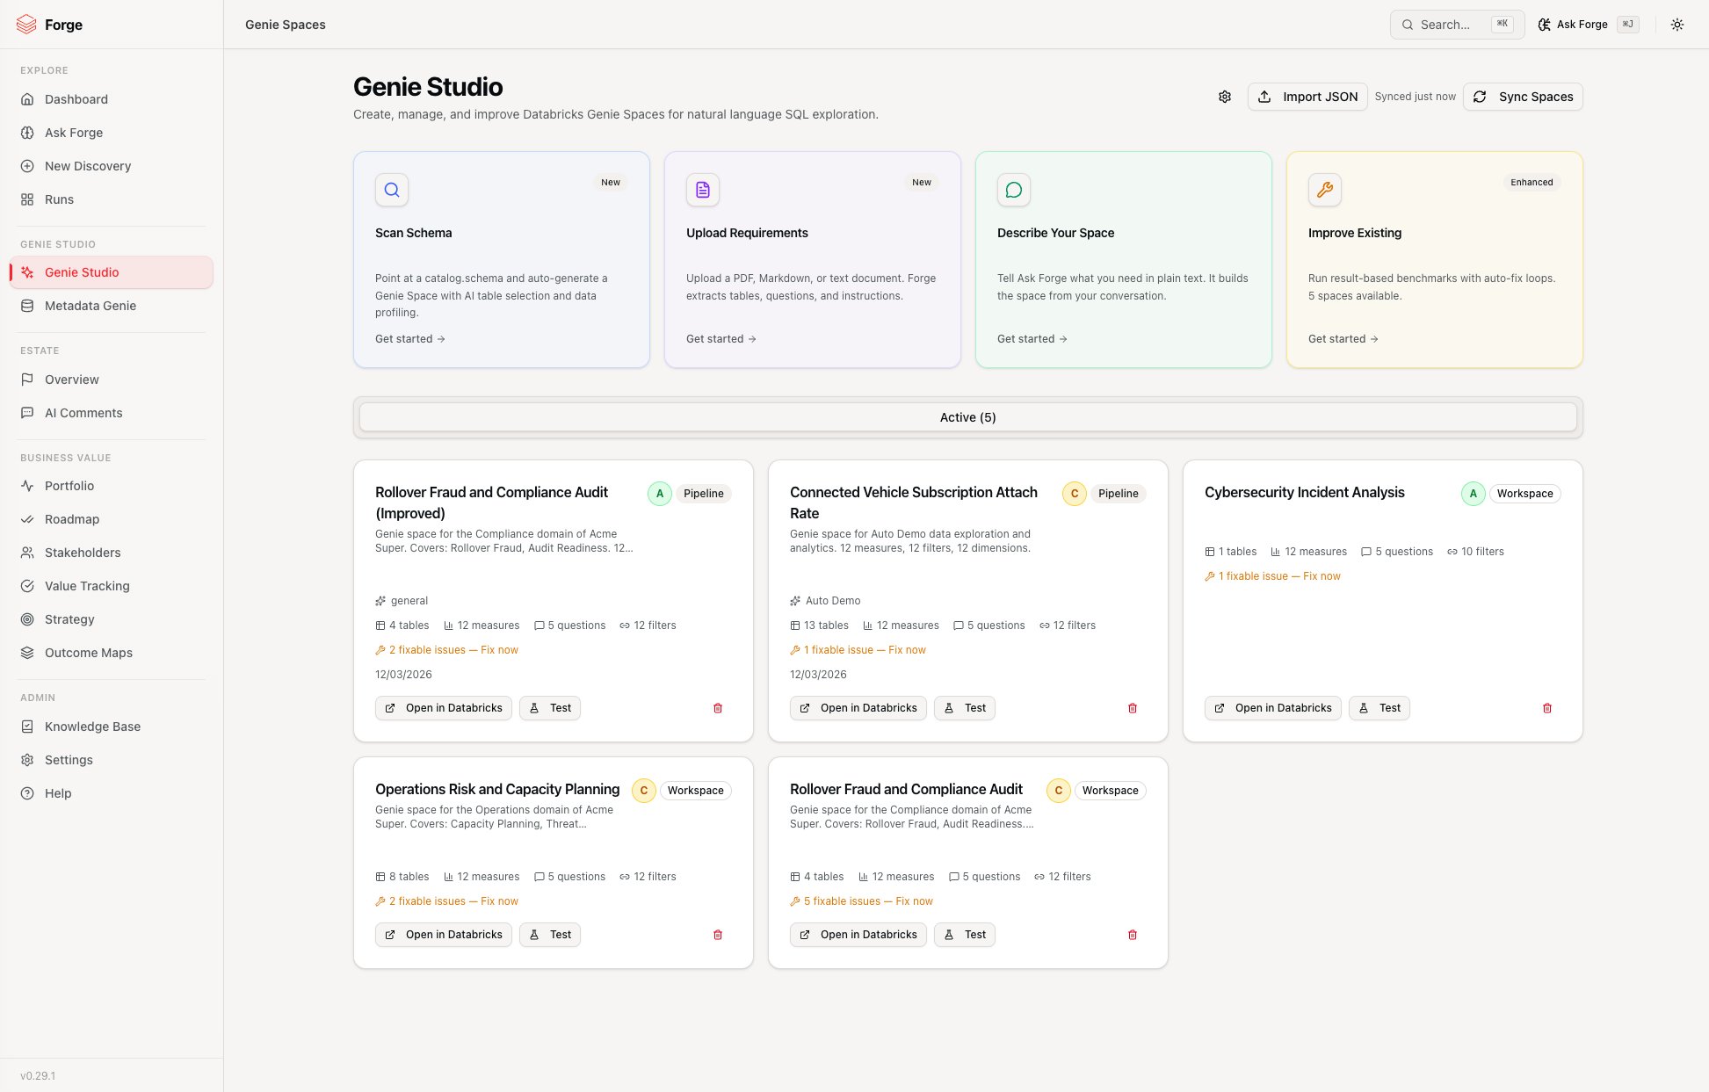Click Pipeline tag on Connected Vehicle card
Screen dimensions: 1709x1092
[x=1119, y=494]
